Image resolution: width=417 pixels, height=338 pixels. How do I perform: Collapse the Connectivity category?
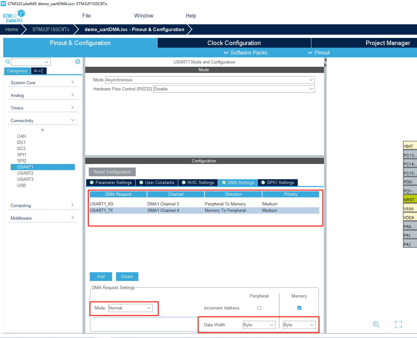(42, 121)
